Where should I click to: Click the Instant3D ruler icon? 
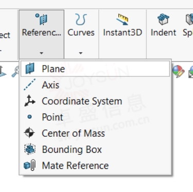click(122, 20)
